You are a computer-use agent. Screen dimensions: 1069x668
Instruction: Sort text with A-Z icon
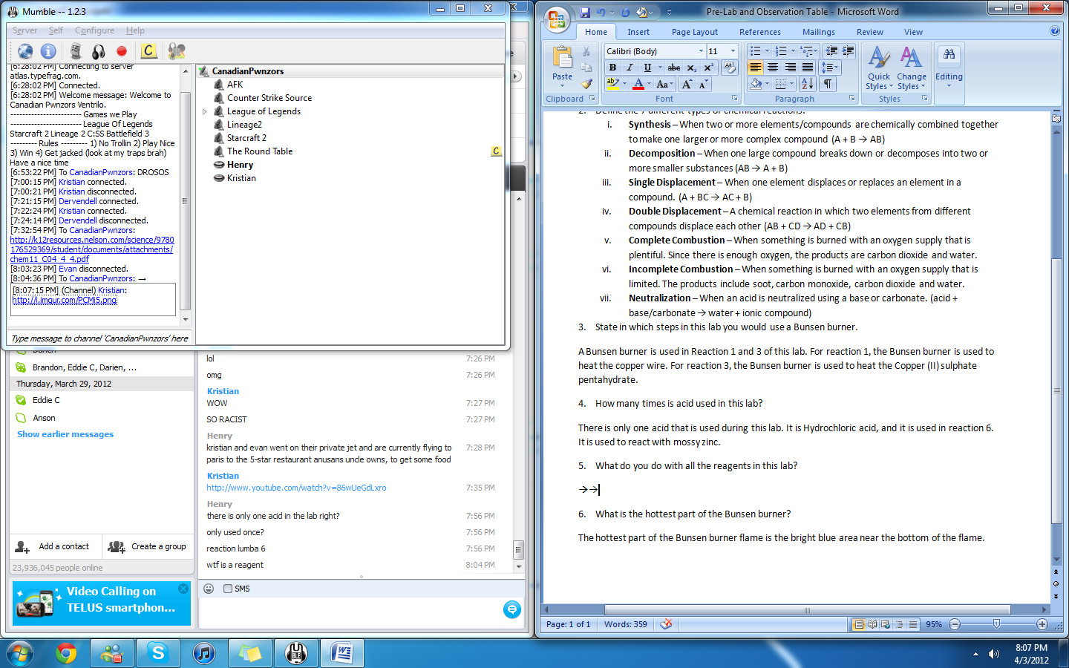click(x=808, y=84)
